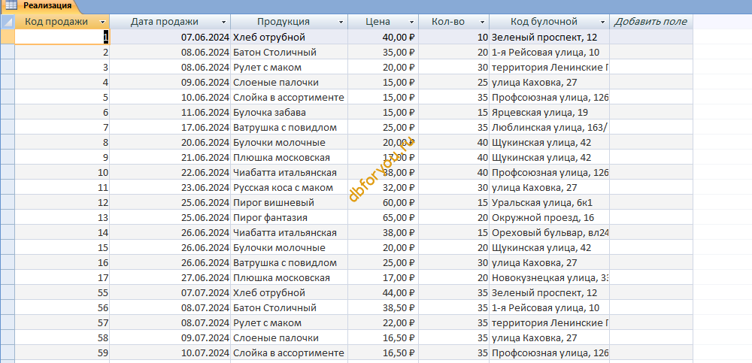Open the Продукция column filter dropdown
Viewport: 752px width, 363px height.
341,22
